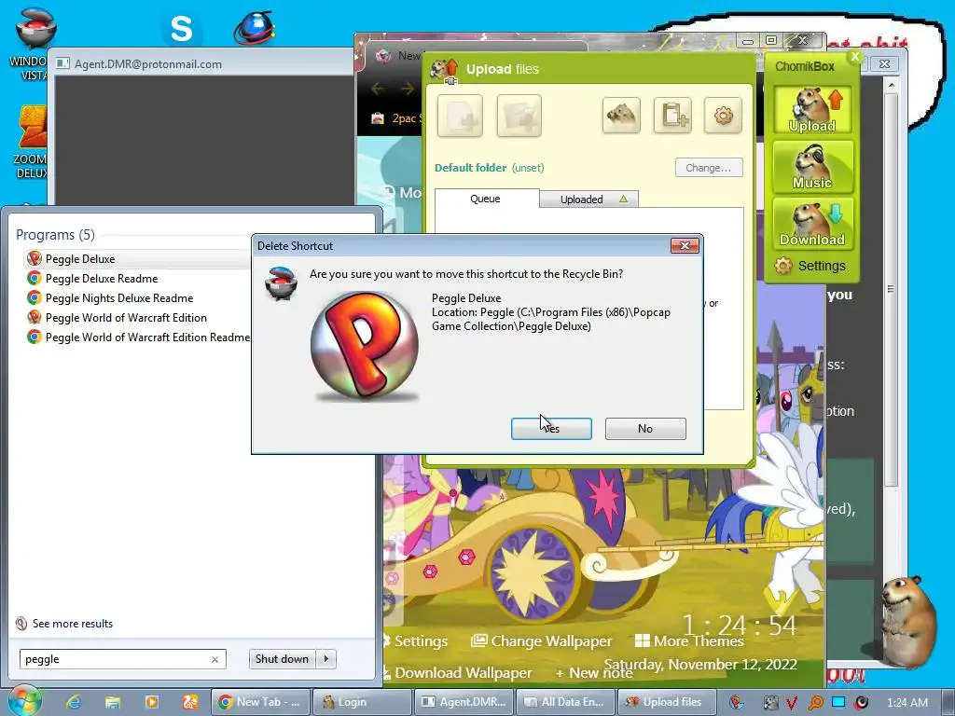The height and width of the screenshot is (716, 955).
Task: Click the Peggle Deluxe icon in dialog
Action: 365,346
